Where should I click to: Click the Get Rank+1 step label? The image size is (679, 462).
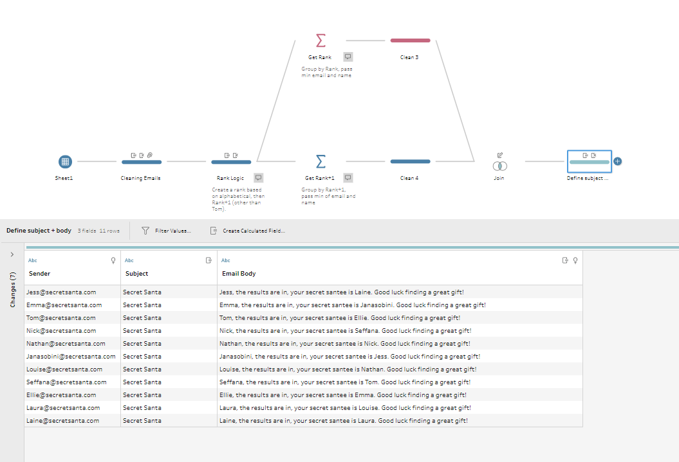(320, 178)
